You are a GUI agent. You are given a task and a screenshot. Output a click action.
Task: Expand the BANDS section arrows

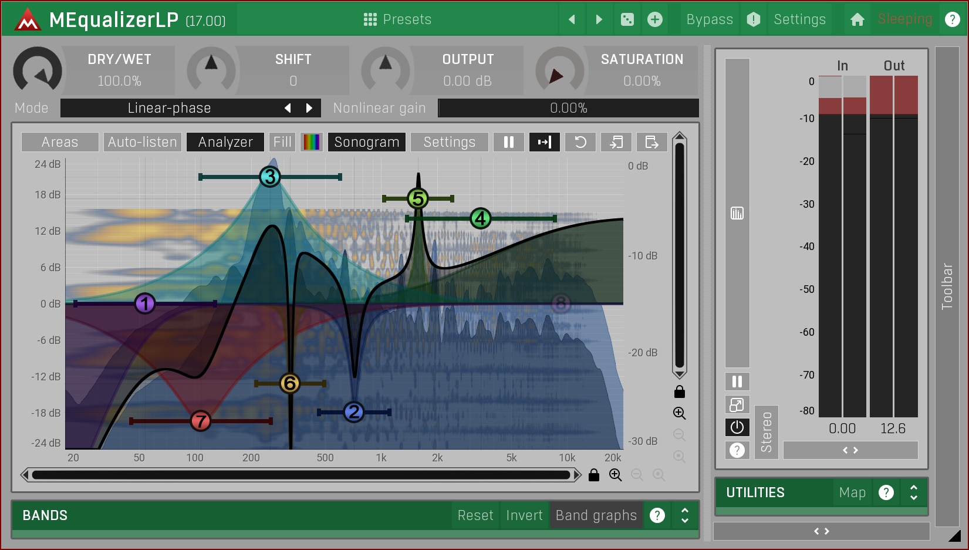(684, 515)
